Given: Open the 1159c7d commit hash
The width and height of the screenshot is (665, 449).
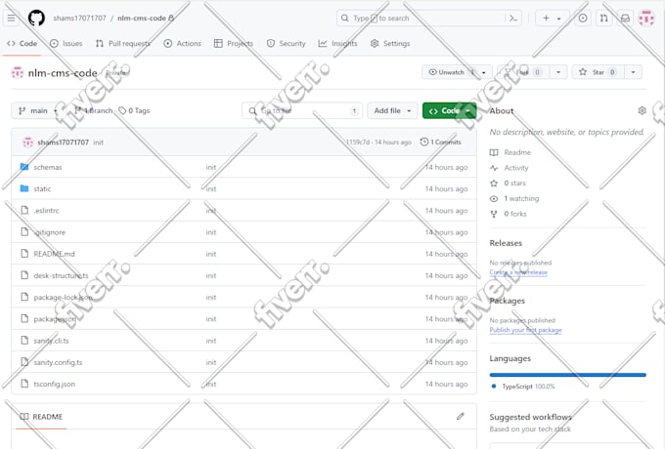Looking at the screenshot, I should (x=358, y=143).
